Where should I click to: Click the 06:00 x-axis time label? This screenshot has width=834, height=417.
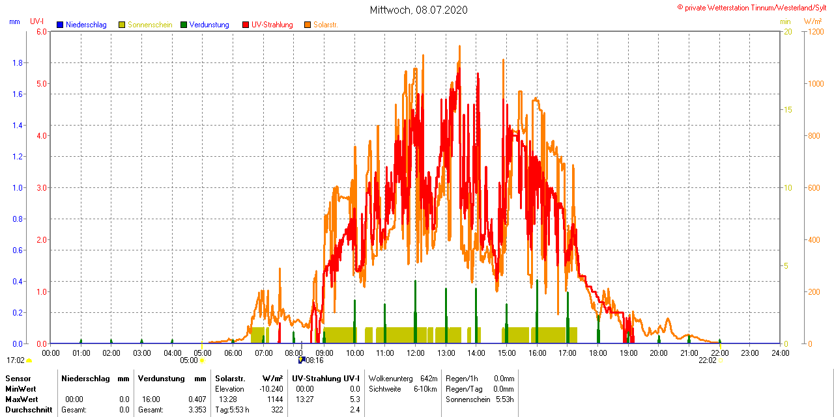pyautogui.click(x=233, y=353)
